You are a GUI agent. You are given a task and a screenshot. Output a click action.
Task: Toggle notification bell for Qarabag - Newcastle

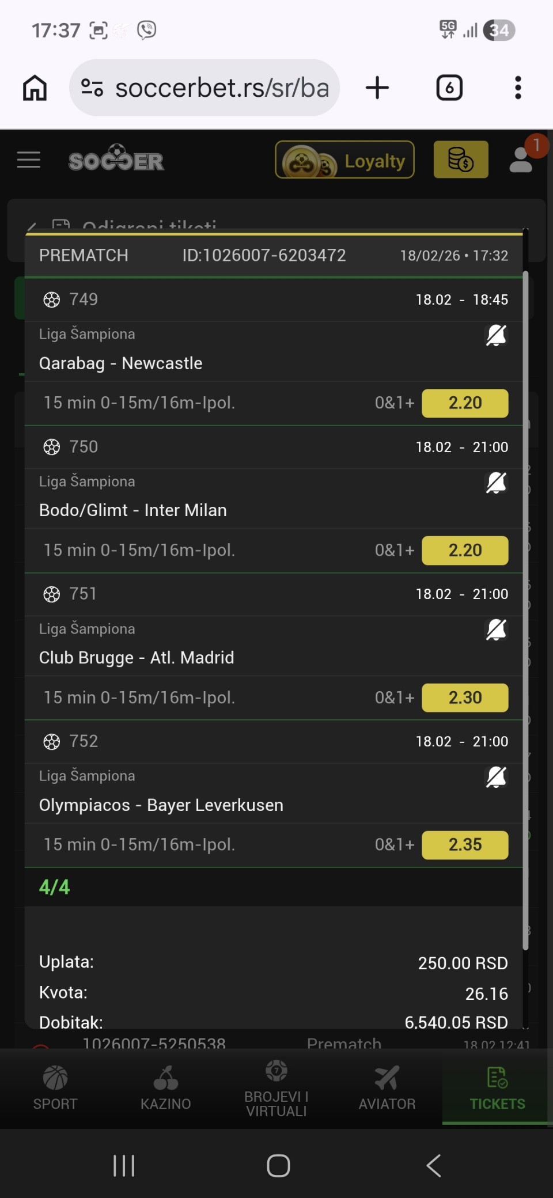coord(496,335)
